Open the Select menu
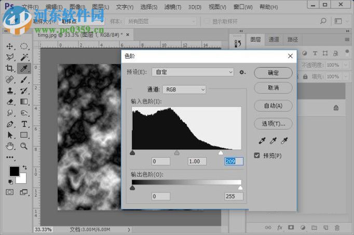The image size is (354, 235). point(149,7)
